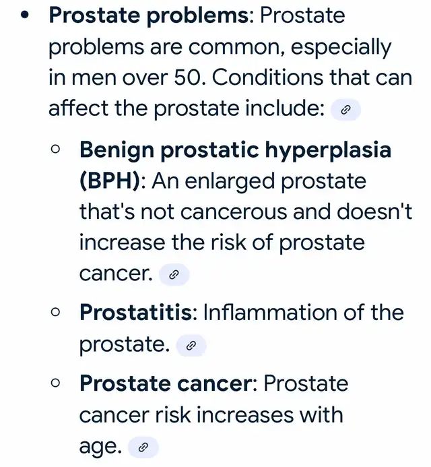The image size is (431, 467).
Task: Select the bold 'Prostate cancer' term
Action: tap(166, 383)
